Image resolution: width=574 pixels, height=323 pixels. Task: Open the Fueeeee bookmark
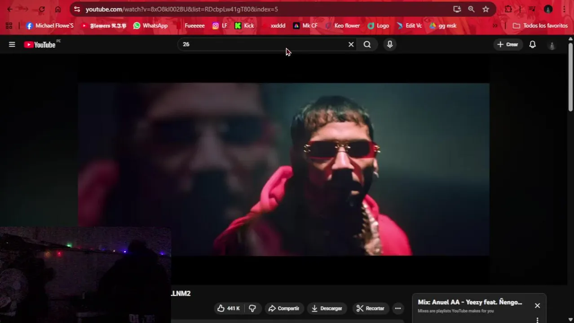pyautogui.click(x=190, y=26)
